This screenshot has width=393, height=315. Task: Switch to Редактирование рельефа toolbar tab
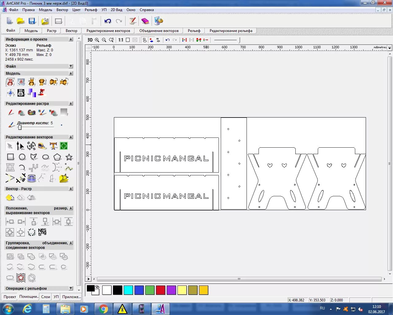pyautogui.click(x=231, y=31)
